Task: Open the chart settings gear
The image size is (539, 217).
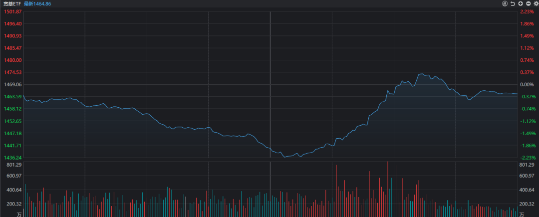Action: click(x=536, y=3)
